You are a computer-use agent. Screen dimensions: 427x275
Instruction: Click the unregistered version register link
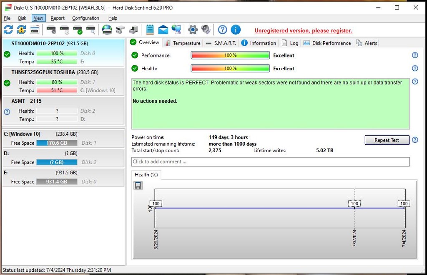click(303, 30)
